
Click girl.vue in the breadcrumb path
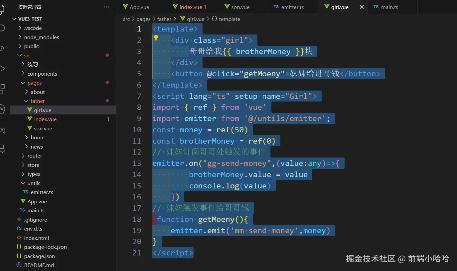tap(192, 19)
